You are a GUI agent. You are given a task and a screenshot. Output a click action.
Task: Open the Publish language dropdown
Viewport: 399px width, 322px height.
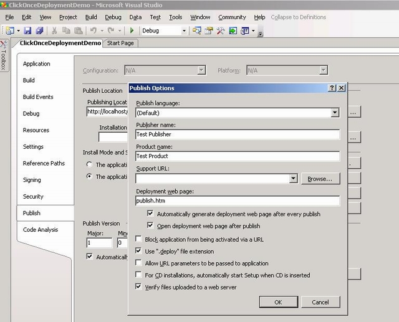tap(335, 112)
